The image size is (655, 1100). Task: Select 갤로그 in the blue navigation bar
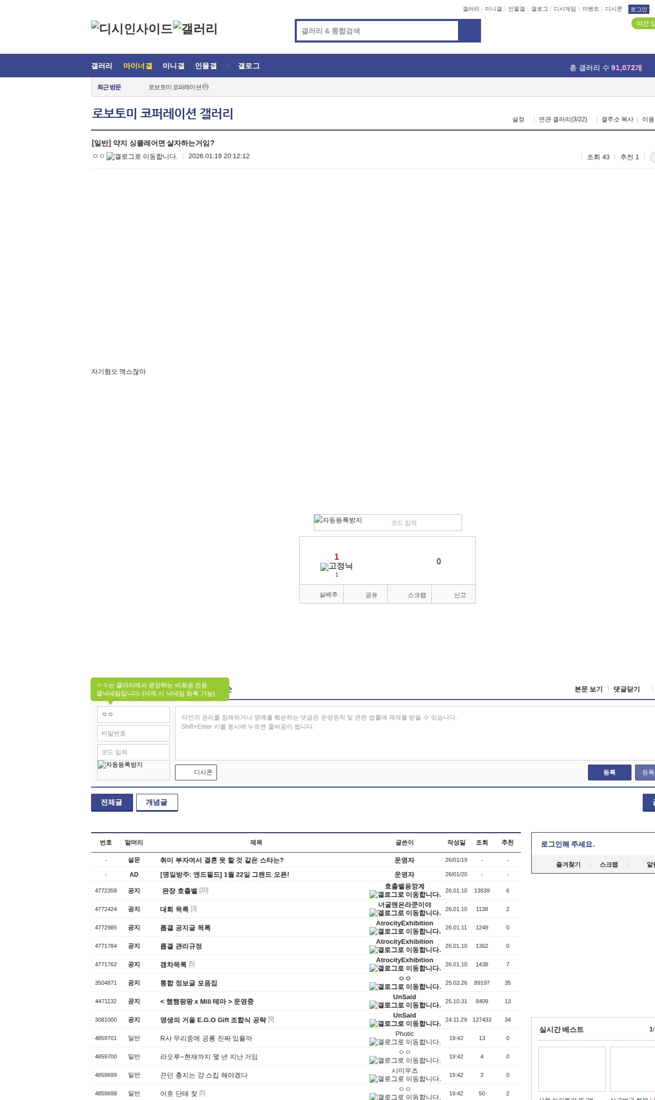(249, 66)
